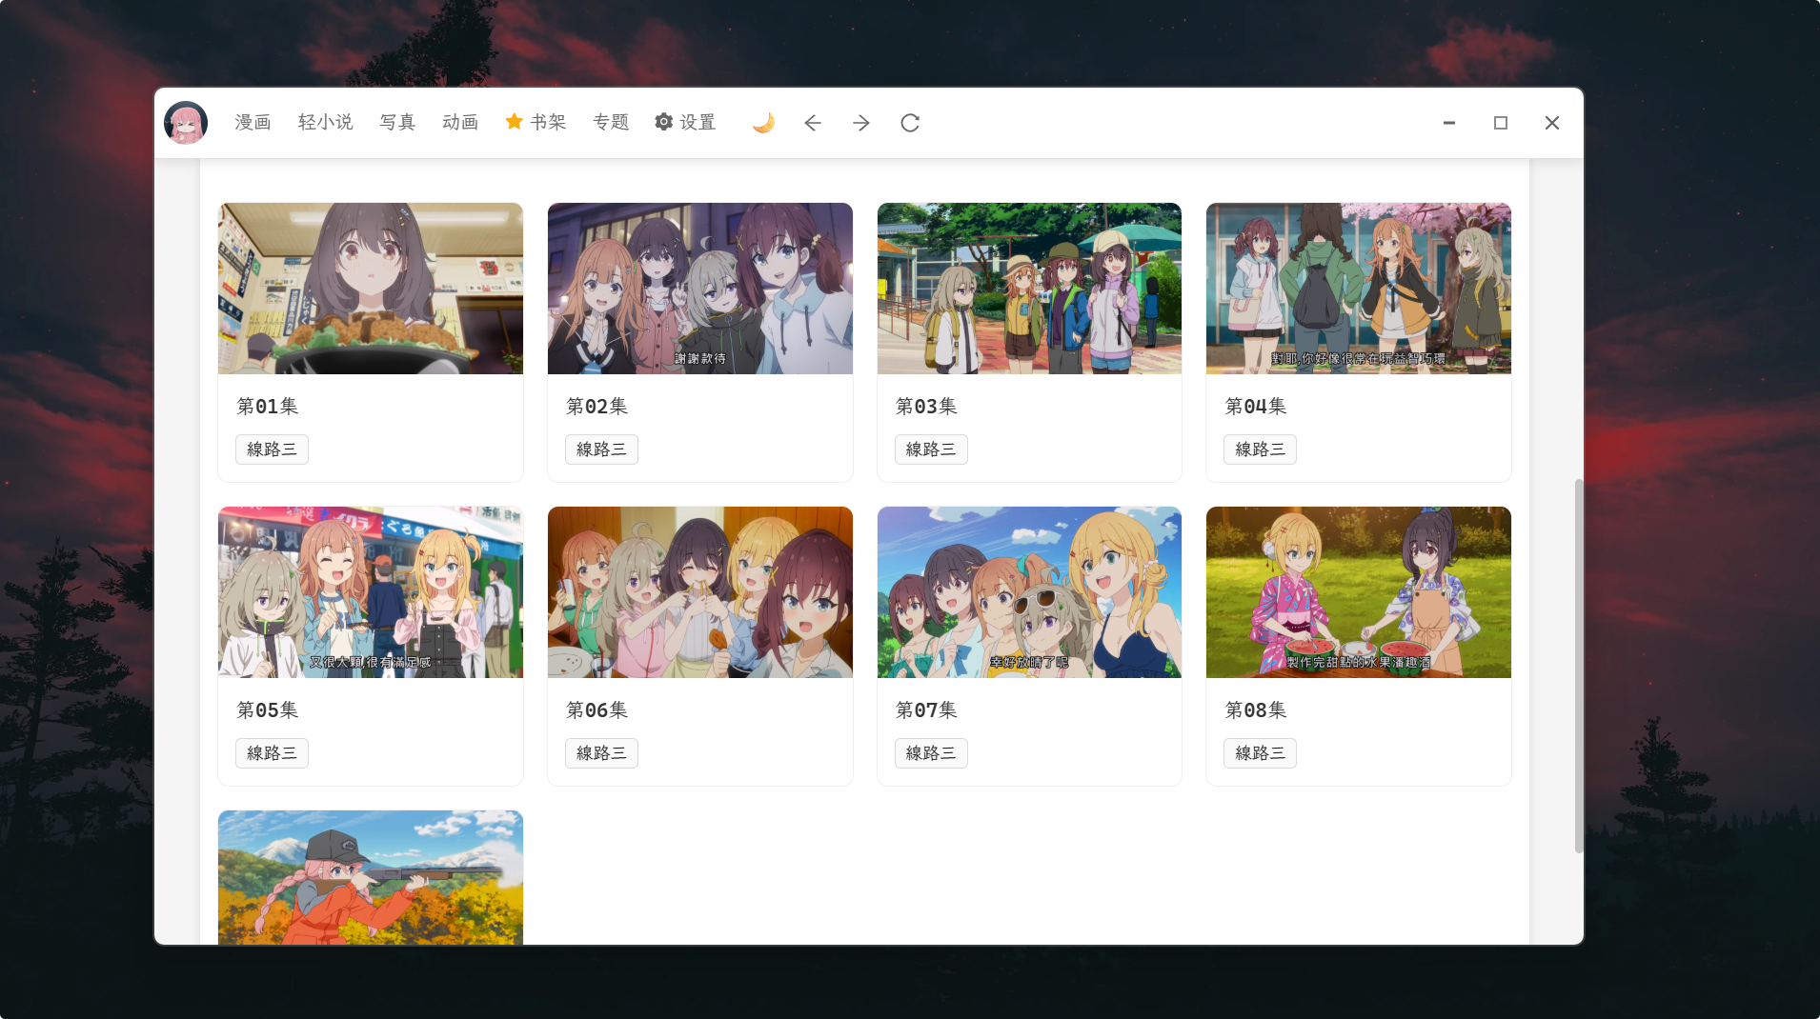Play the 第07集 episode thumbnail
Viewport: 1820px width, 1019px height.
[1029, 592]
